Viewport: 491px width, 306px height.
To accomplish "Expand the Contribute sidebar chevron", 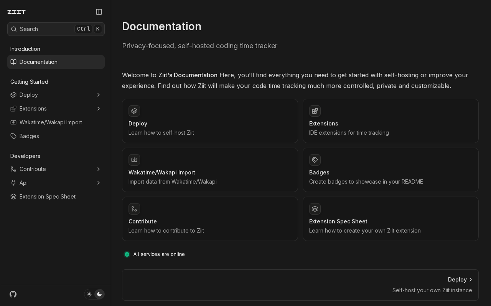I will tap(99, 169).
